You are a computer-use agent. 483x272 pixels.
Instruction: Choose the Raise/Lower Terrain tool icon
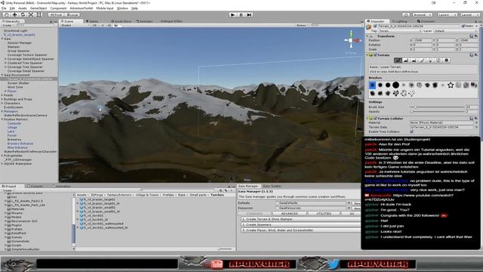click(x=398, y=60)
